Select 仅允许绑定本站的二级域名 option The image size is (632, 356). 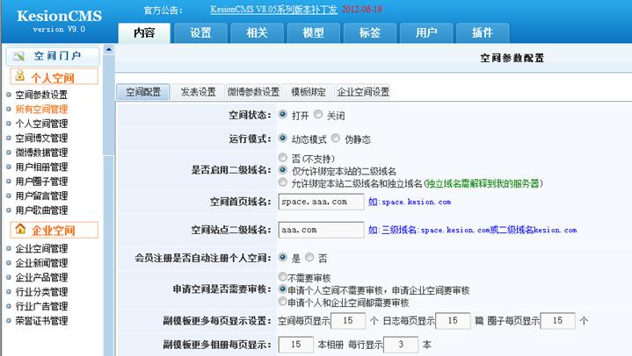tap(283, 170)
